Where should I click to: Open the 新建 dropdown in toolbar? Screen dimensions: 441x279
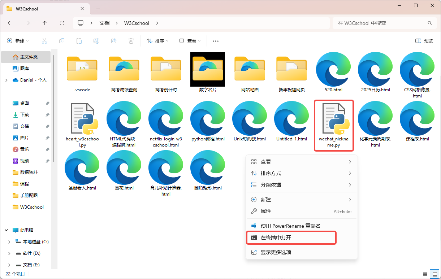(x=18, y=41)
